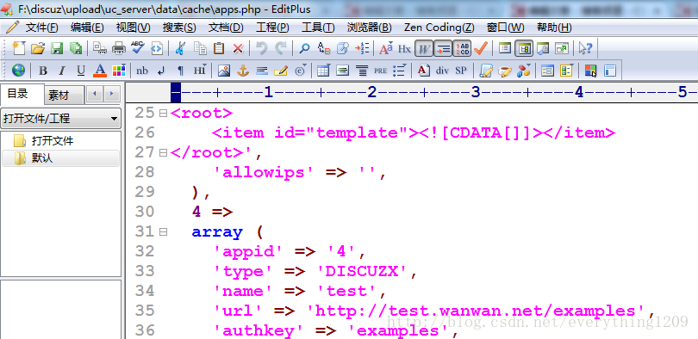
Task: Click the orange check mark icon
Action: [x=481, y=48]
